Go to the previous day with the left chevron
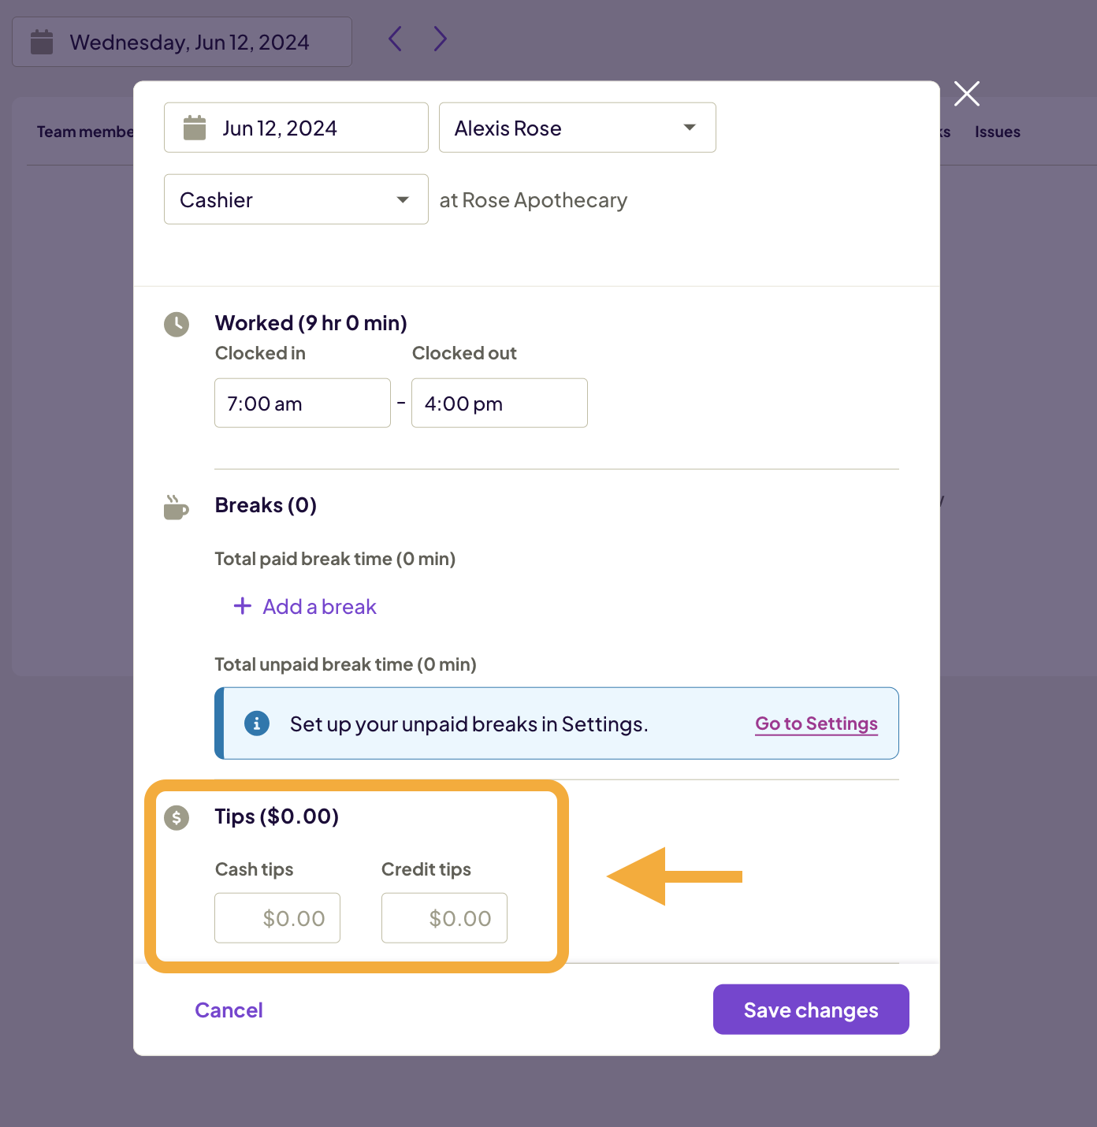Viewport: 1097px width, 1127px height. pyautogui.click(x=395, y=38)
